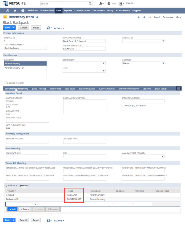Open the More link
Screen dimensions: 185x231
178,17
